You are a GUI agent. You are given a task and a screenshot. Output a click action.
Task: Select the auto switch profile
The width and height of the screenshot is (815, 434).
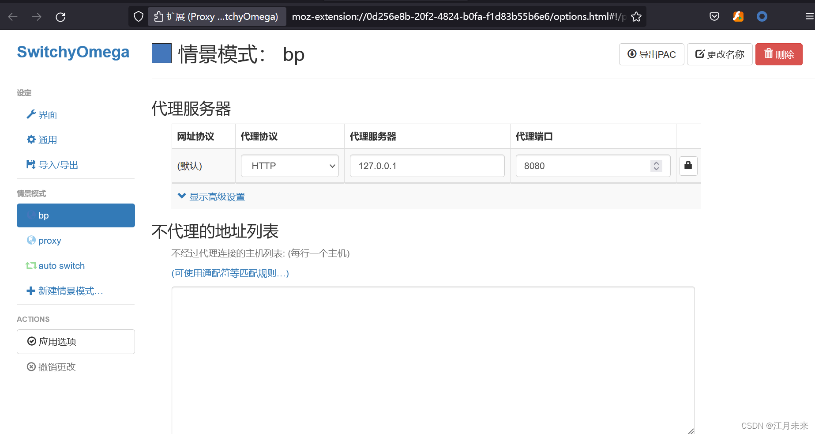[x=56, y=266]
